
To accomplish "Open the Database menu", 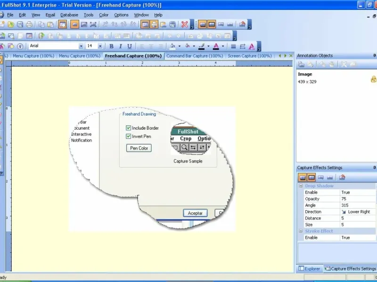I will (69, 15).
